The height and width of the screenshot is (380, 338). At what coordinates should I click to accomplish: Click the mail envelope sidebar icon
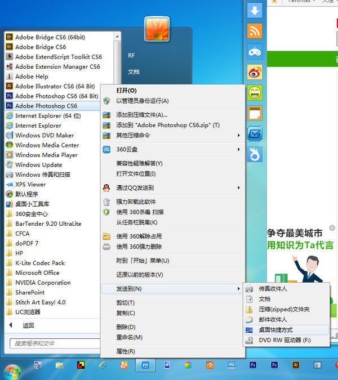pos(255,134)
